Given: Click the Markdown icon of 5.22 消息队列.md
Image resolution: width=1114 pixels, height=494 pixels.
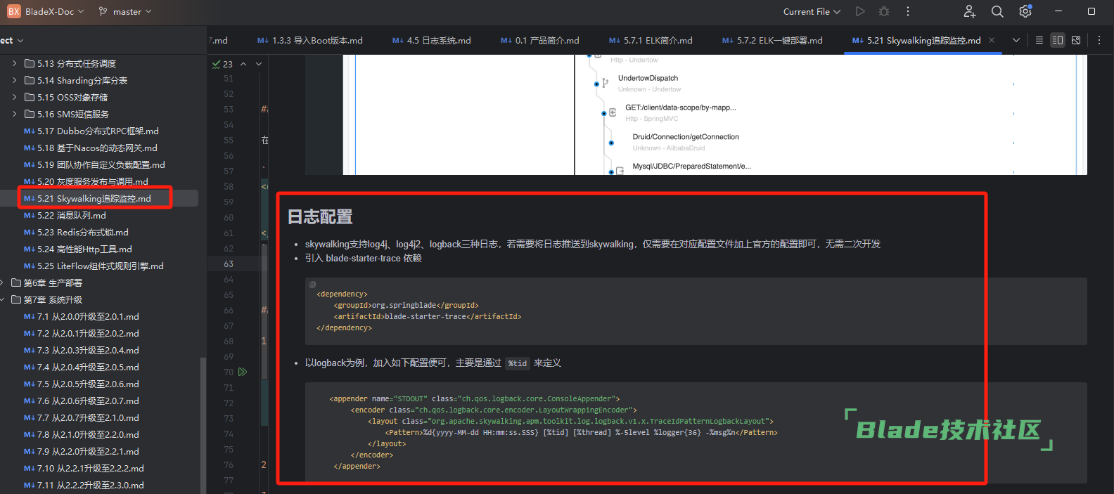Looking at the screenshot, I should (x=29, y=215).
